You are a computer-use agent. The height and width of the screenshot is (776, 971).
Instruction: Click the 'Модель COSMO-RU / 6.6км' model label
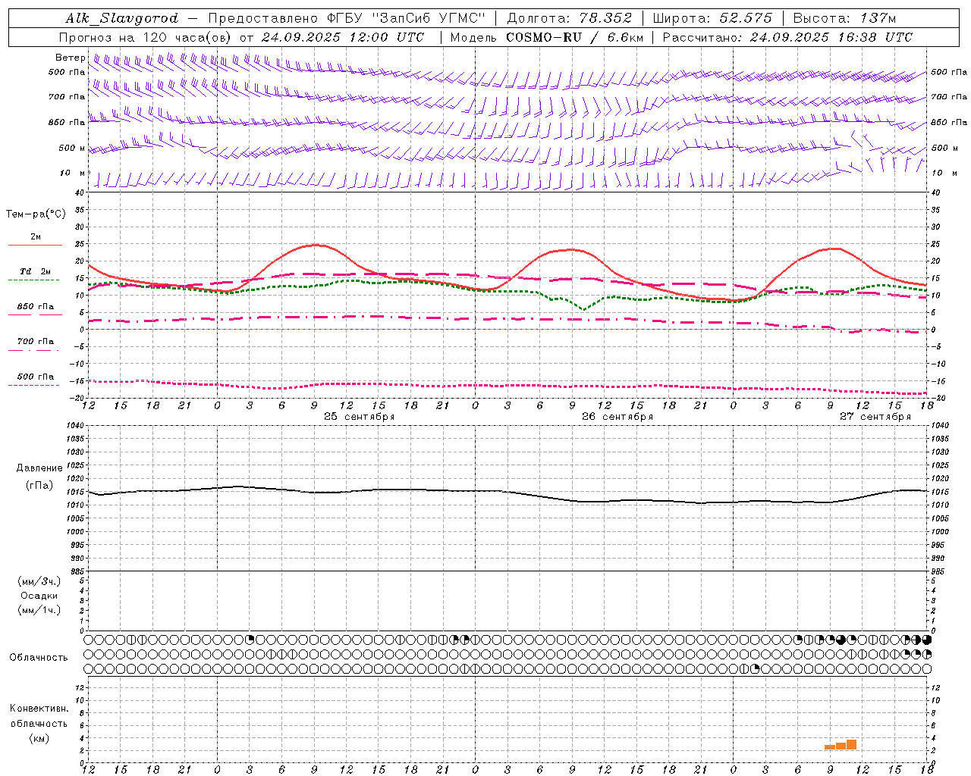point(546,37)
